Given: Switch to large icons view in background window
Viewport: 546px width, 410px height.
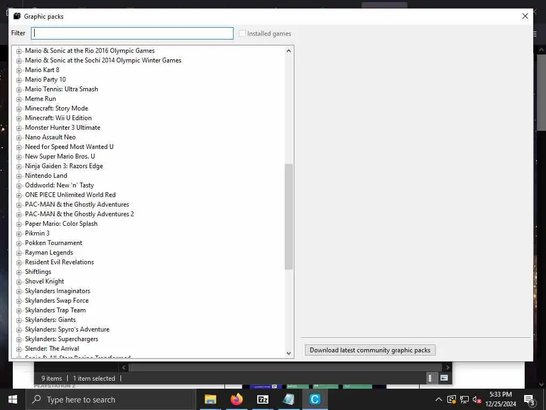Looking at the screenshot, I should (444, 378).
